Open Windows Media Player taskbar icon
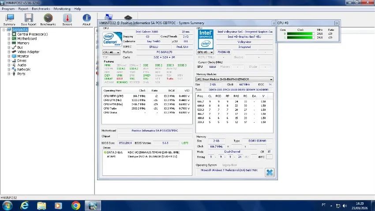Screen dimensions: 375x211 58,206
